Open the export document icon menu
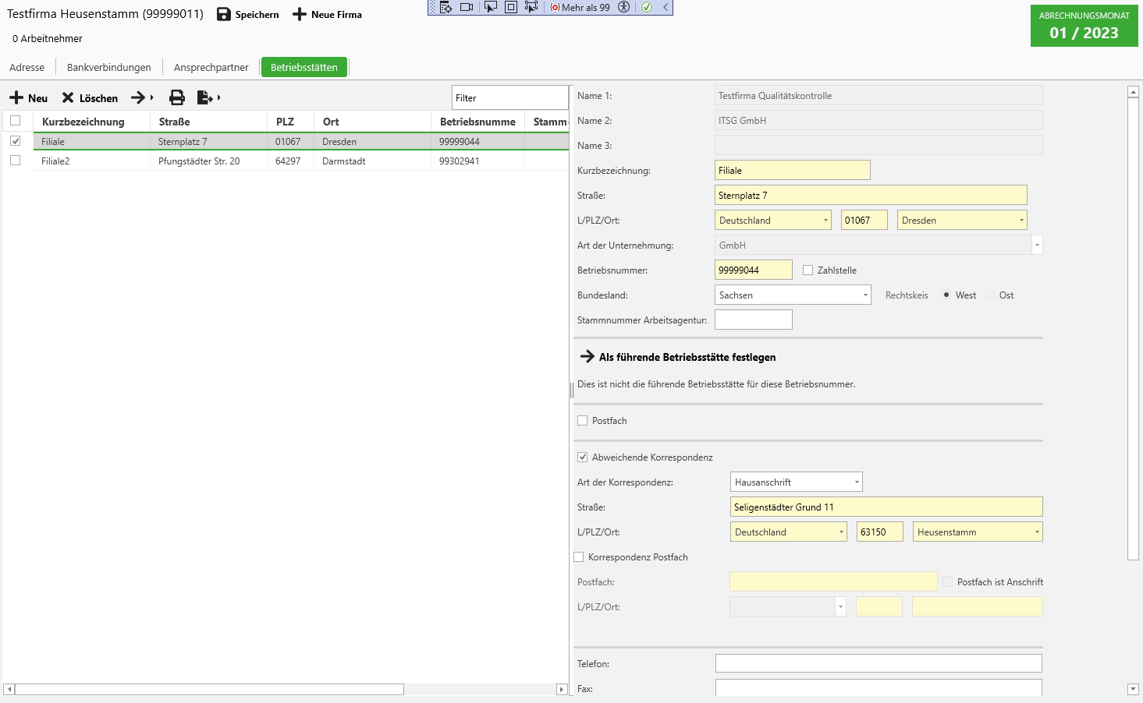 click(207, 97)
